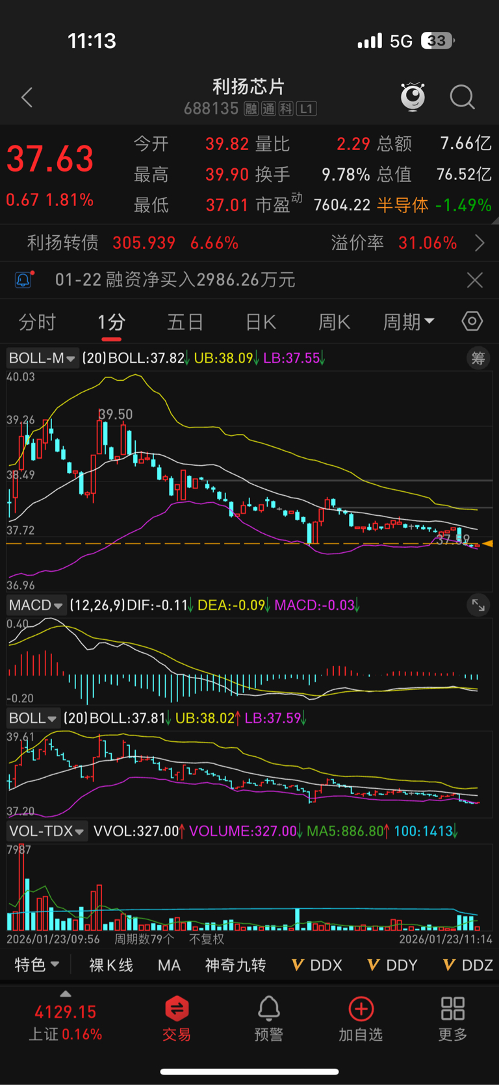Select the DDZ indicator
Viewport: 499px width, 1085px height.
[x=468, y=965]
